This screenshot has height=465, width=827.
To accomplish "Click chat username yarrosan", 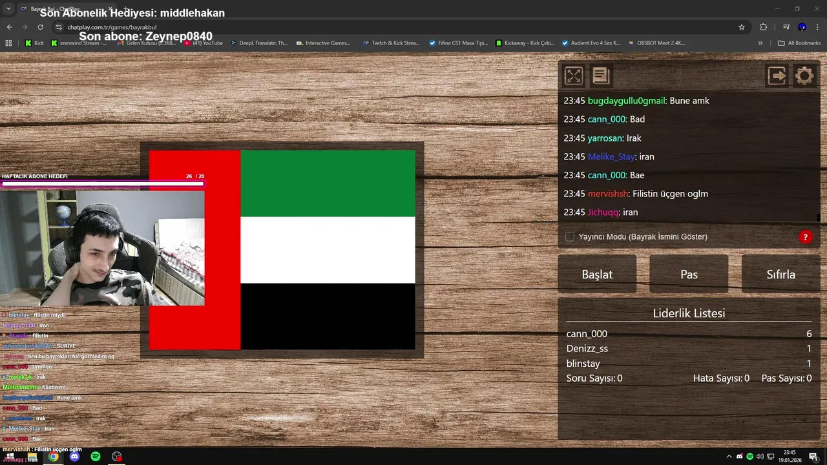I will tap(605, 138).
